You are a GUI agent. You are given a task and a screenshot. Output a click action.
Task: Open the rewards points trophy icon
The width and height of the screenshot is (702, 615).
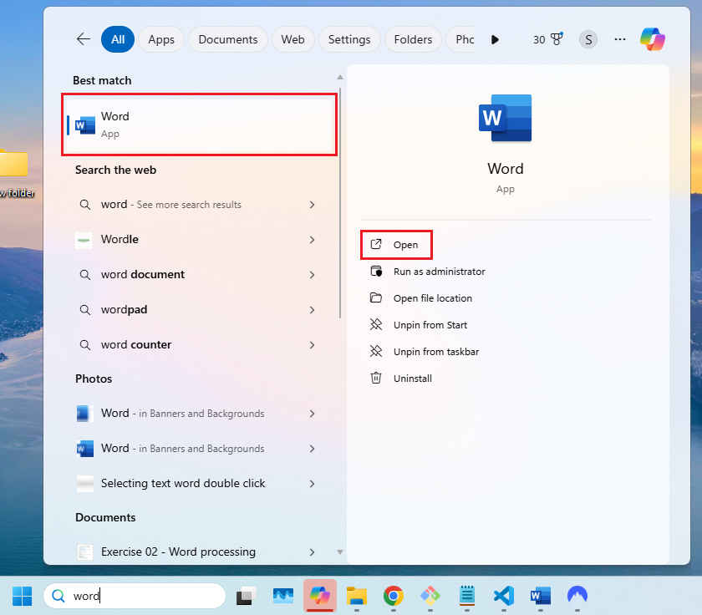pyautogui.click(x=556, y=39)
